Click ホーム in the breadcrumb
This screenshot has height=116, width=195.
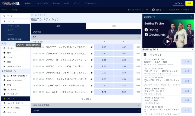[x=34, y=15]
